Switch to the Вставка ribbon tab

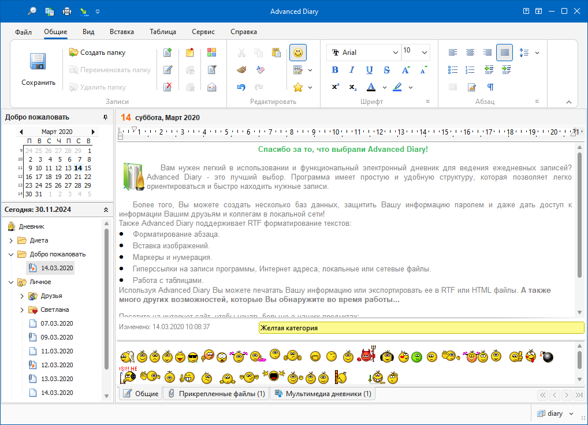(x=122, y=32)
